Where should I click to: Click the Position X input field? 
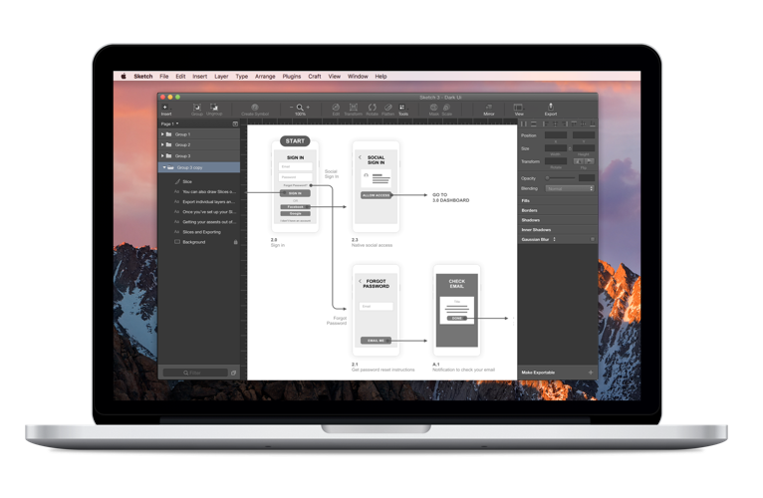point(556,135)
